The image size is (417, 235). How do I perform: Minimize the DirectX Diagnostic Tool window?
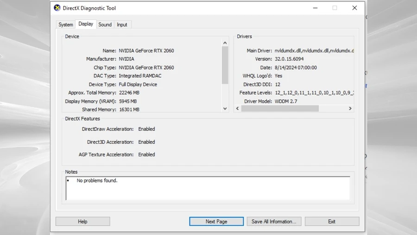[315, 8]
